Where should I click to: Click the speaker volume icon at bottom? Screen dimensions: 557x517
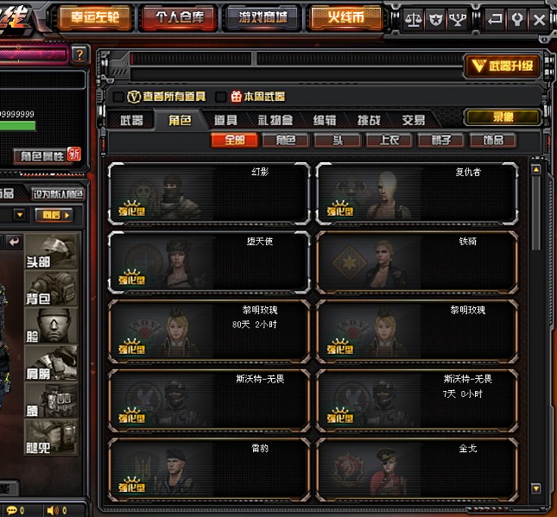[x=52, y=511]
